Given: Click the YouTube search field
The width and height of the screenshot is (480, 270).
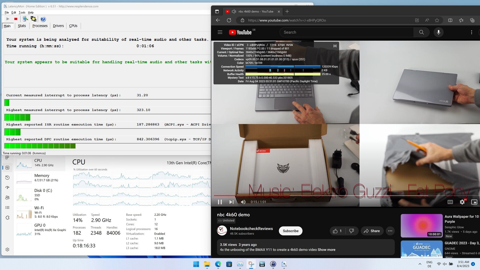Looking at the screenshot, I should (x=346, y=32).
